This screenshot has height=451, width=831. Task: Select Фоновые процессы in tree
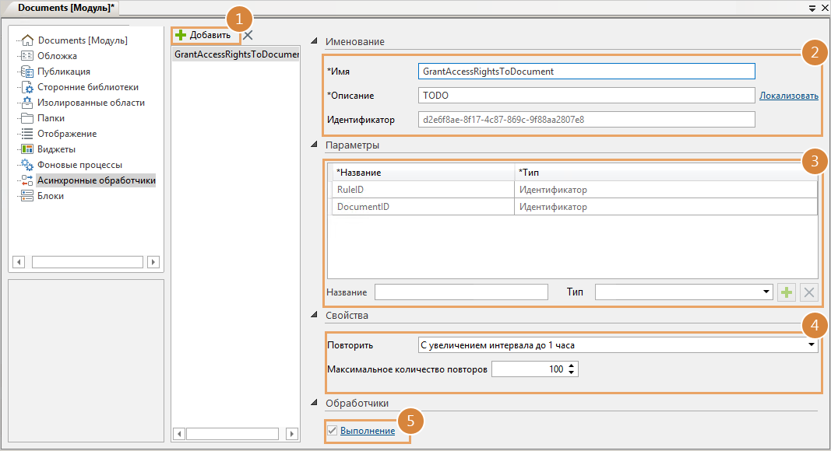79,165
